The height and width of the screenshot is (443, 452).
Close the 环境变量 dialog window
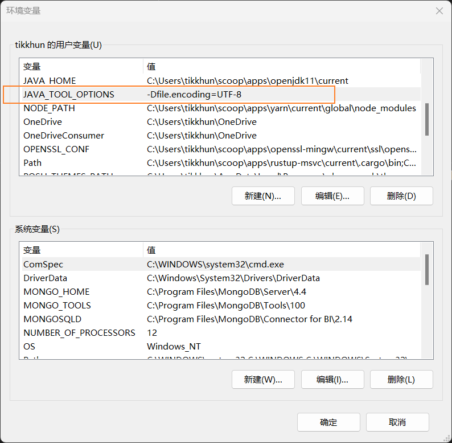click(x=439, y=11)
